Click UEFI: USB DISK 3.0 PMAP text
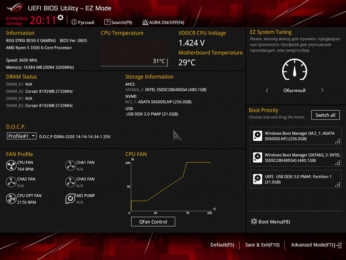Screen dimensions: 346x260 (x=298, y=179)
